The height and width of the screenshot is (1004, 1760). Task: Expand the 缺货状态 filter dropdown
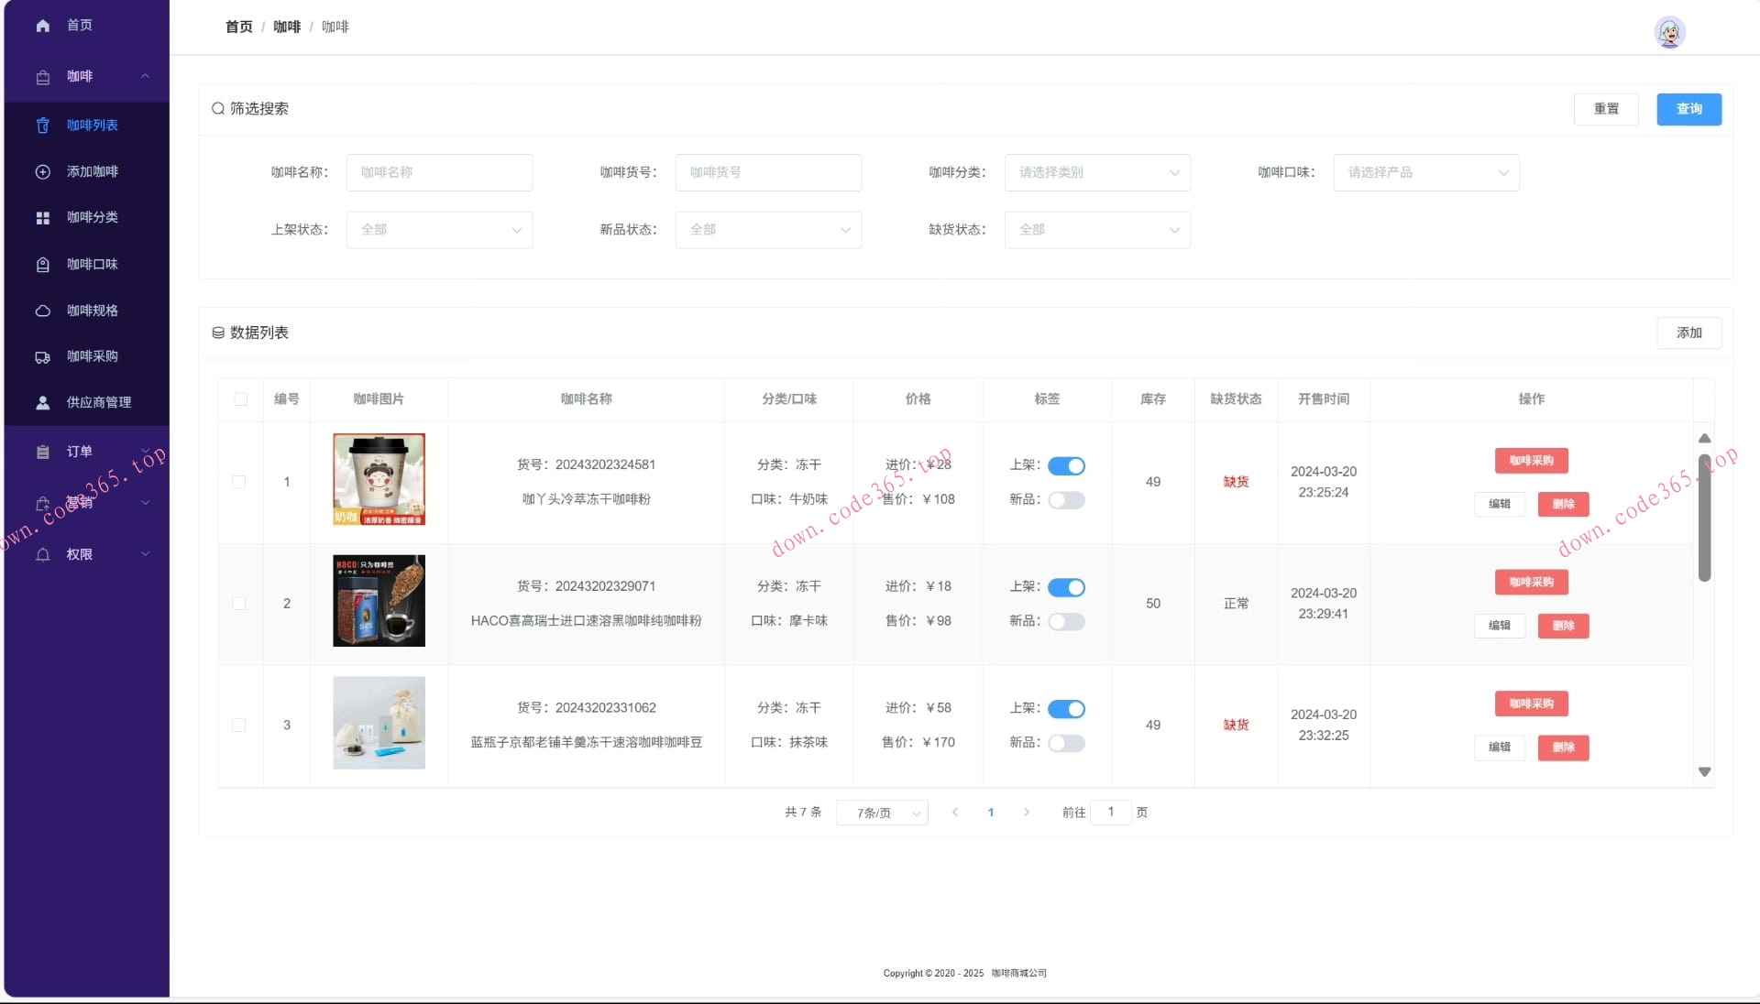[x=1097, y=230]
